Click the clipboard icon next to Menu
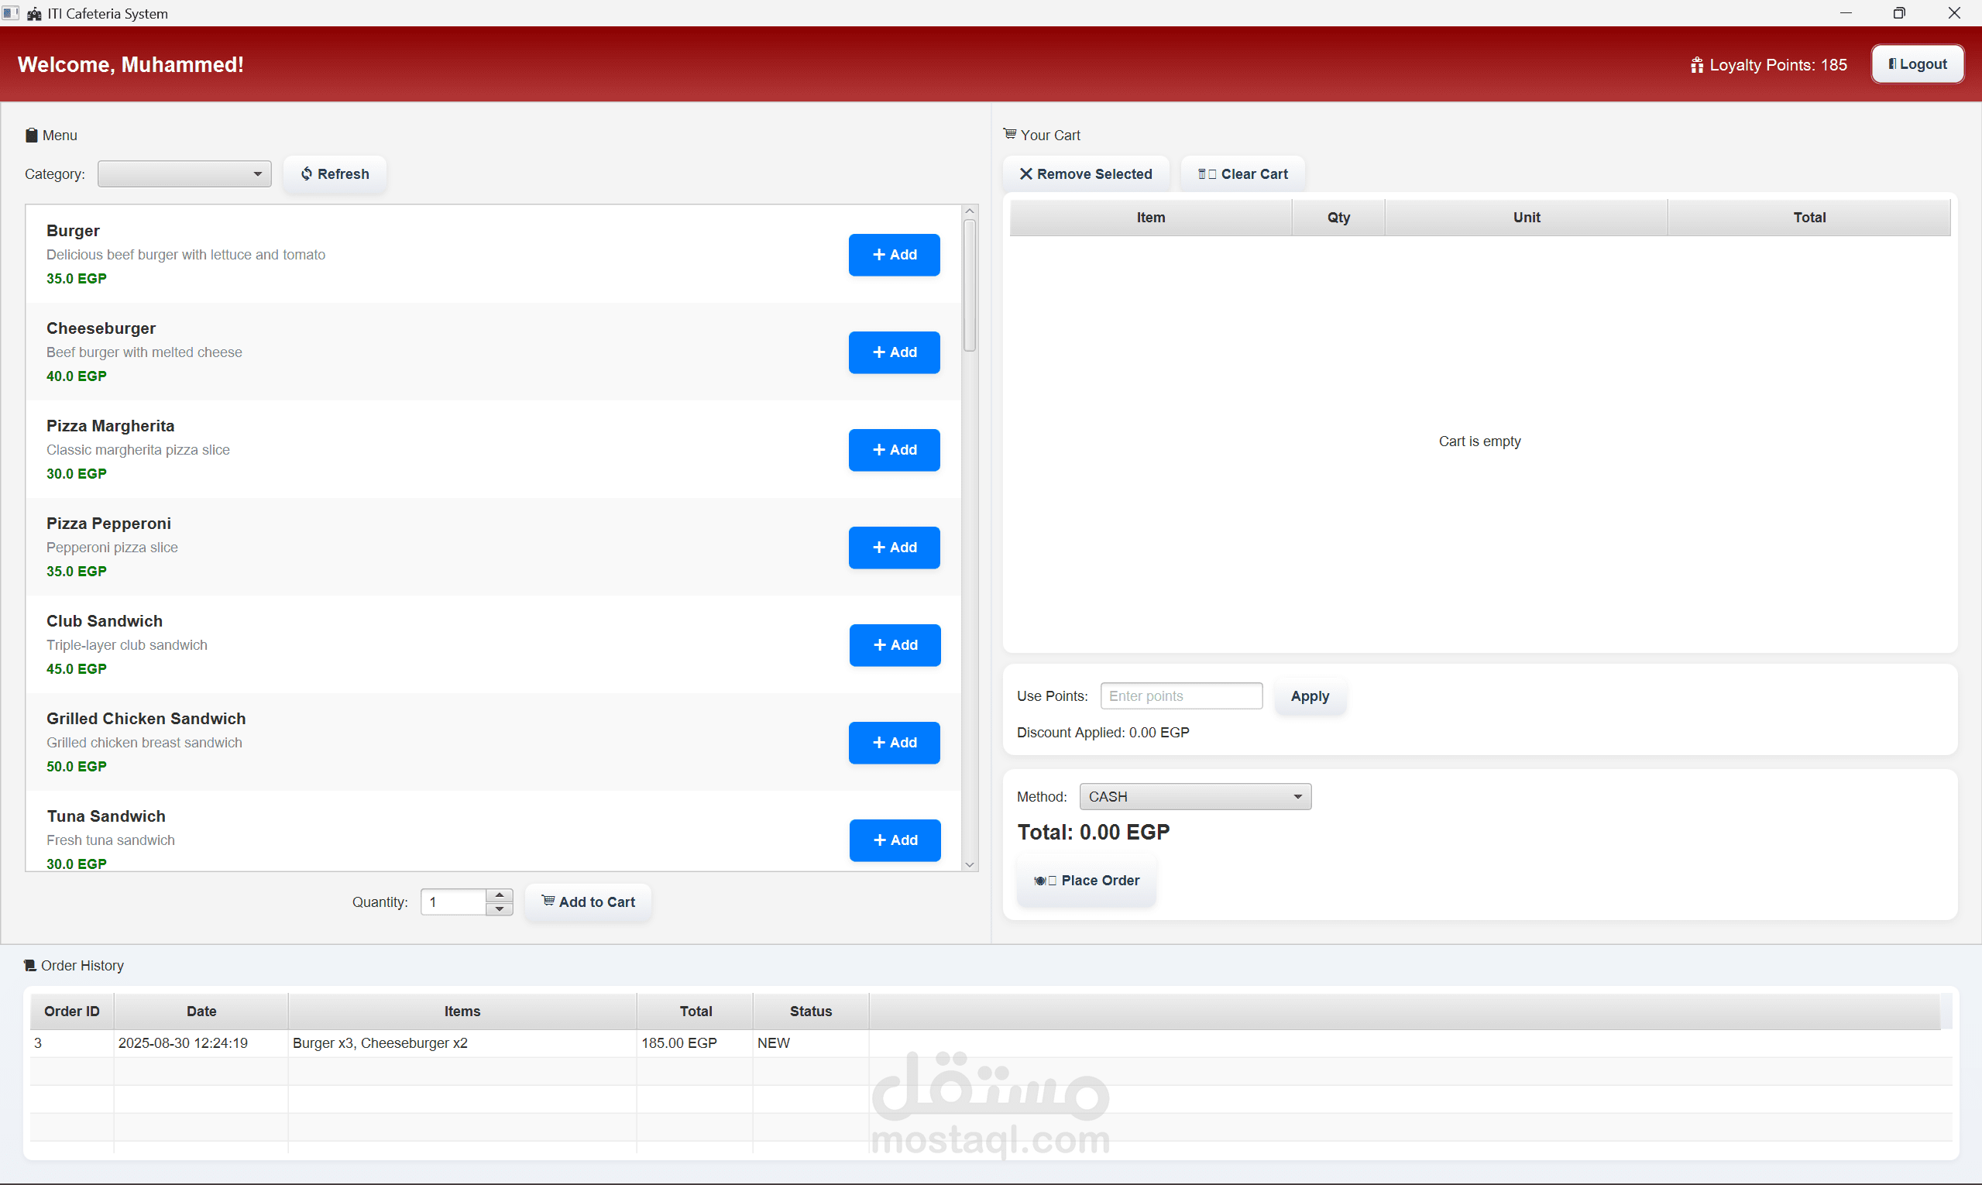The height and width of the screenshot is (1185, 1982). pos(31,135)
